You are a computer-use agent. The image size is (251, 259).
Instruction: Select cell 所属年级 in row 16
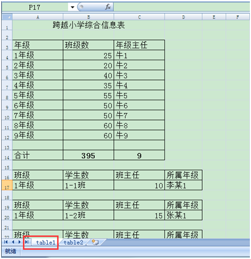point(184,175)
